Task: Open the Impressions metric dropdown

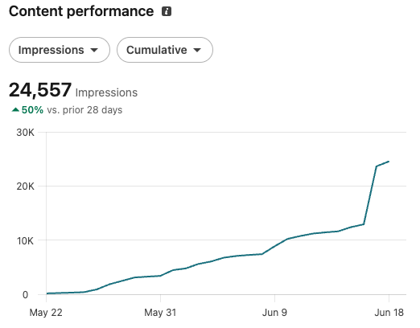Action: click(60, 50)
